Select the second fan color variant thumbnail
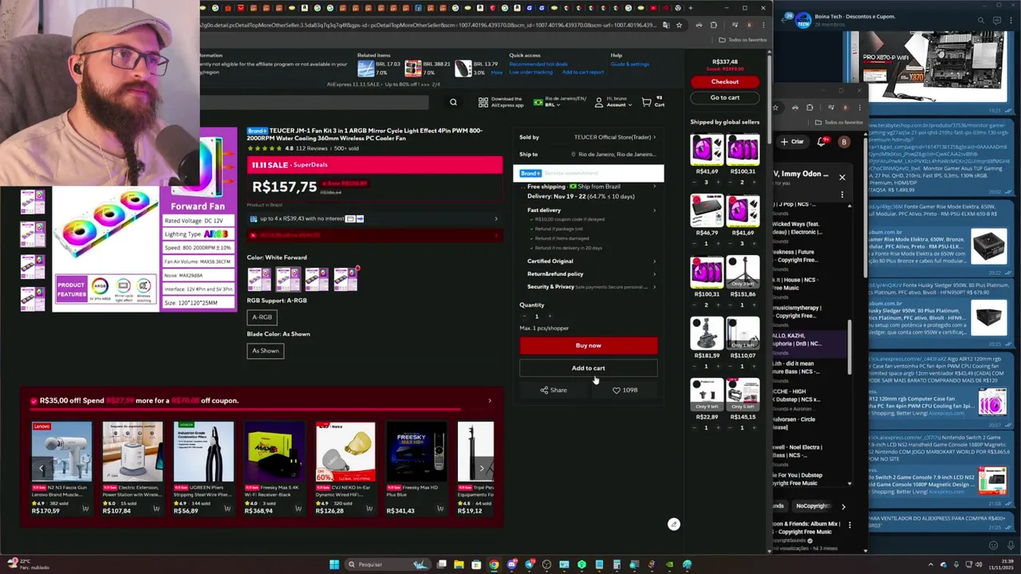Screen dimensions: 1021x574 point(288,279)
